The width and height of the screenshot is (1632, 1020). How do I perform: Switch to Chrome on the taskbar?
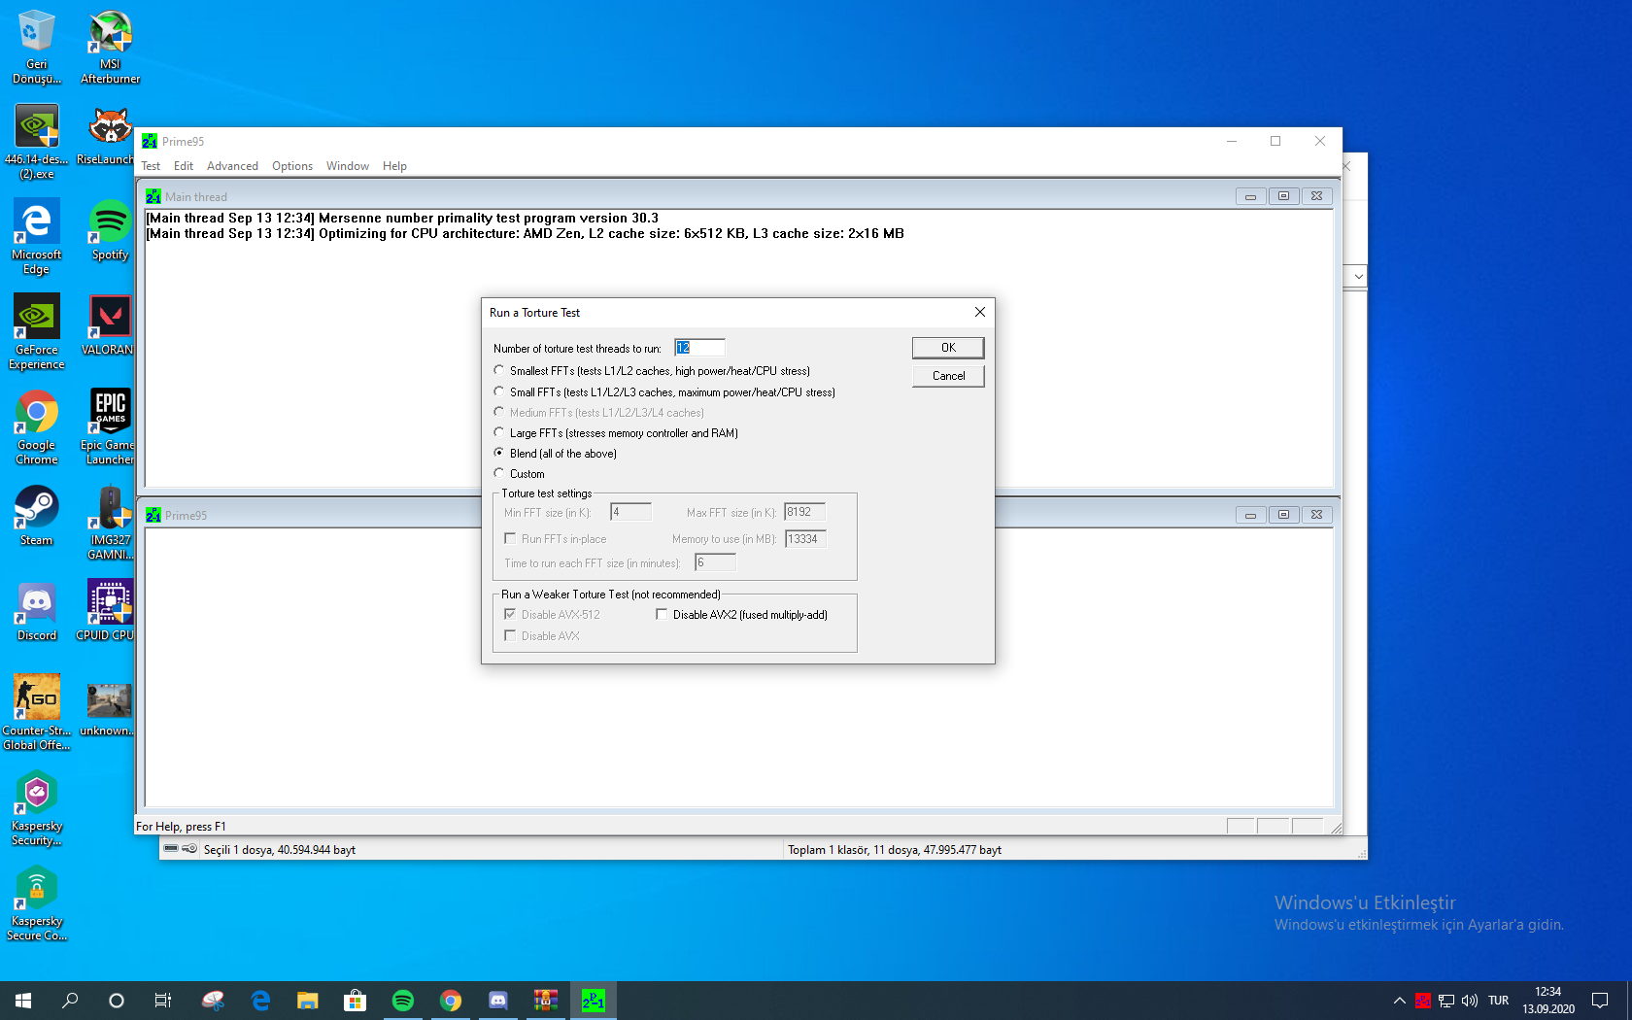[x=451, y=1001]
